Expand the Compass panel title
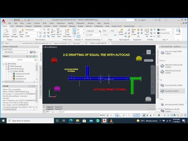Image resolution: width=188 pixels, height=141 pixels. point(78,40)
